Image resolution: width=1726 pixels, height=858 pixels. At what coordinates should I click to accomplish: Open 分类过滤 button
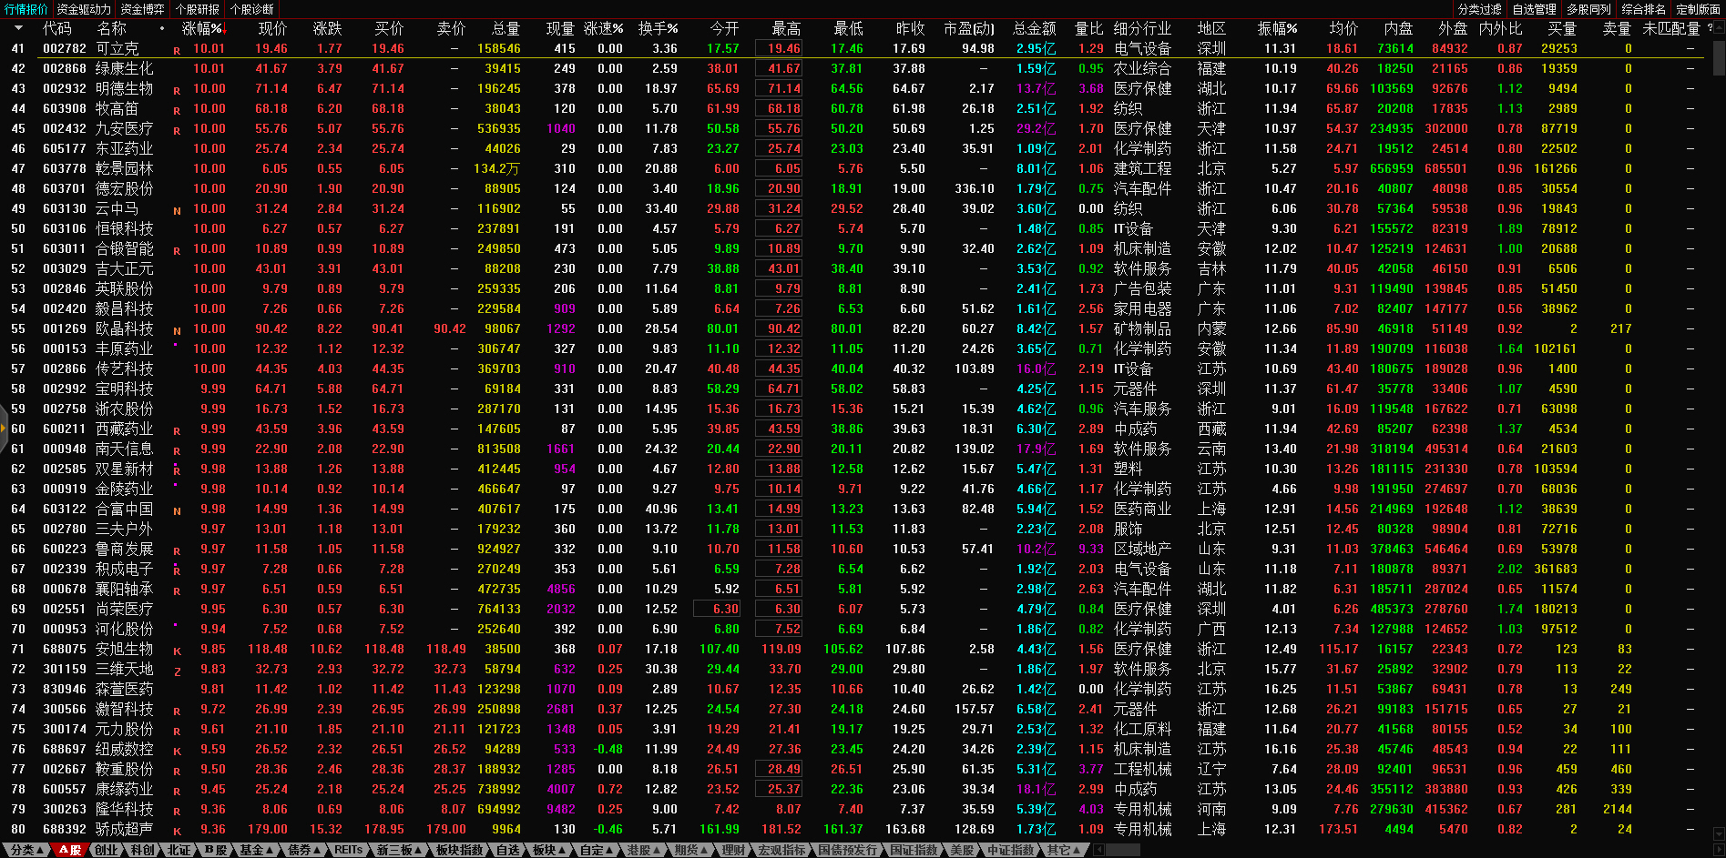[x=1479, y=9]
